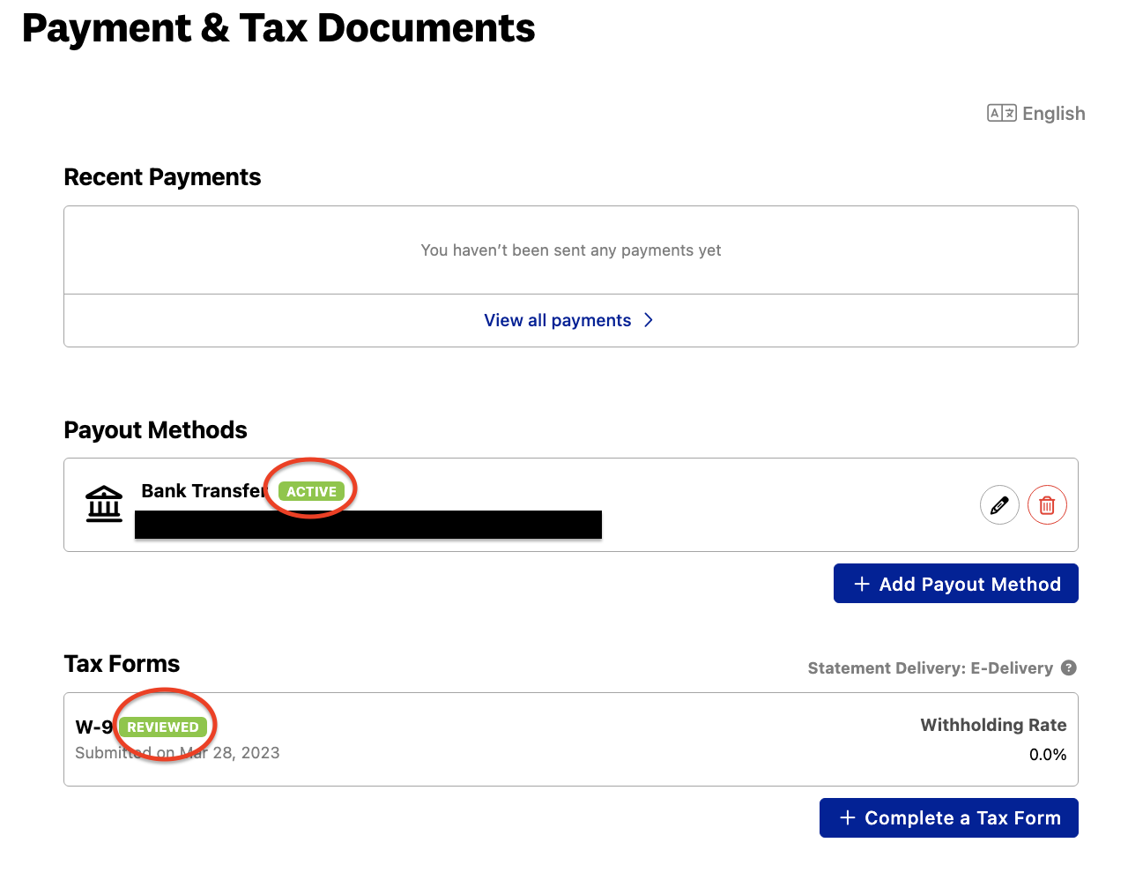The image size is (1128, 880).
Task: Click the chevron beside View all payments
Action: tap(649, 320)
